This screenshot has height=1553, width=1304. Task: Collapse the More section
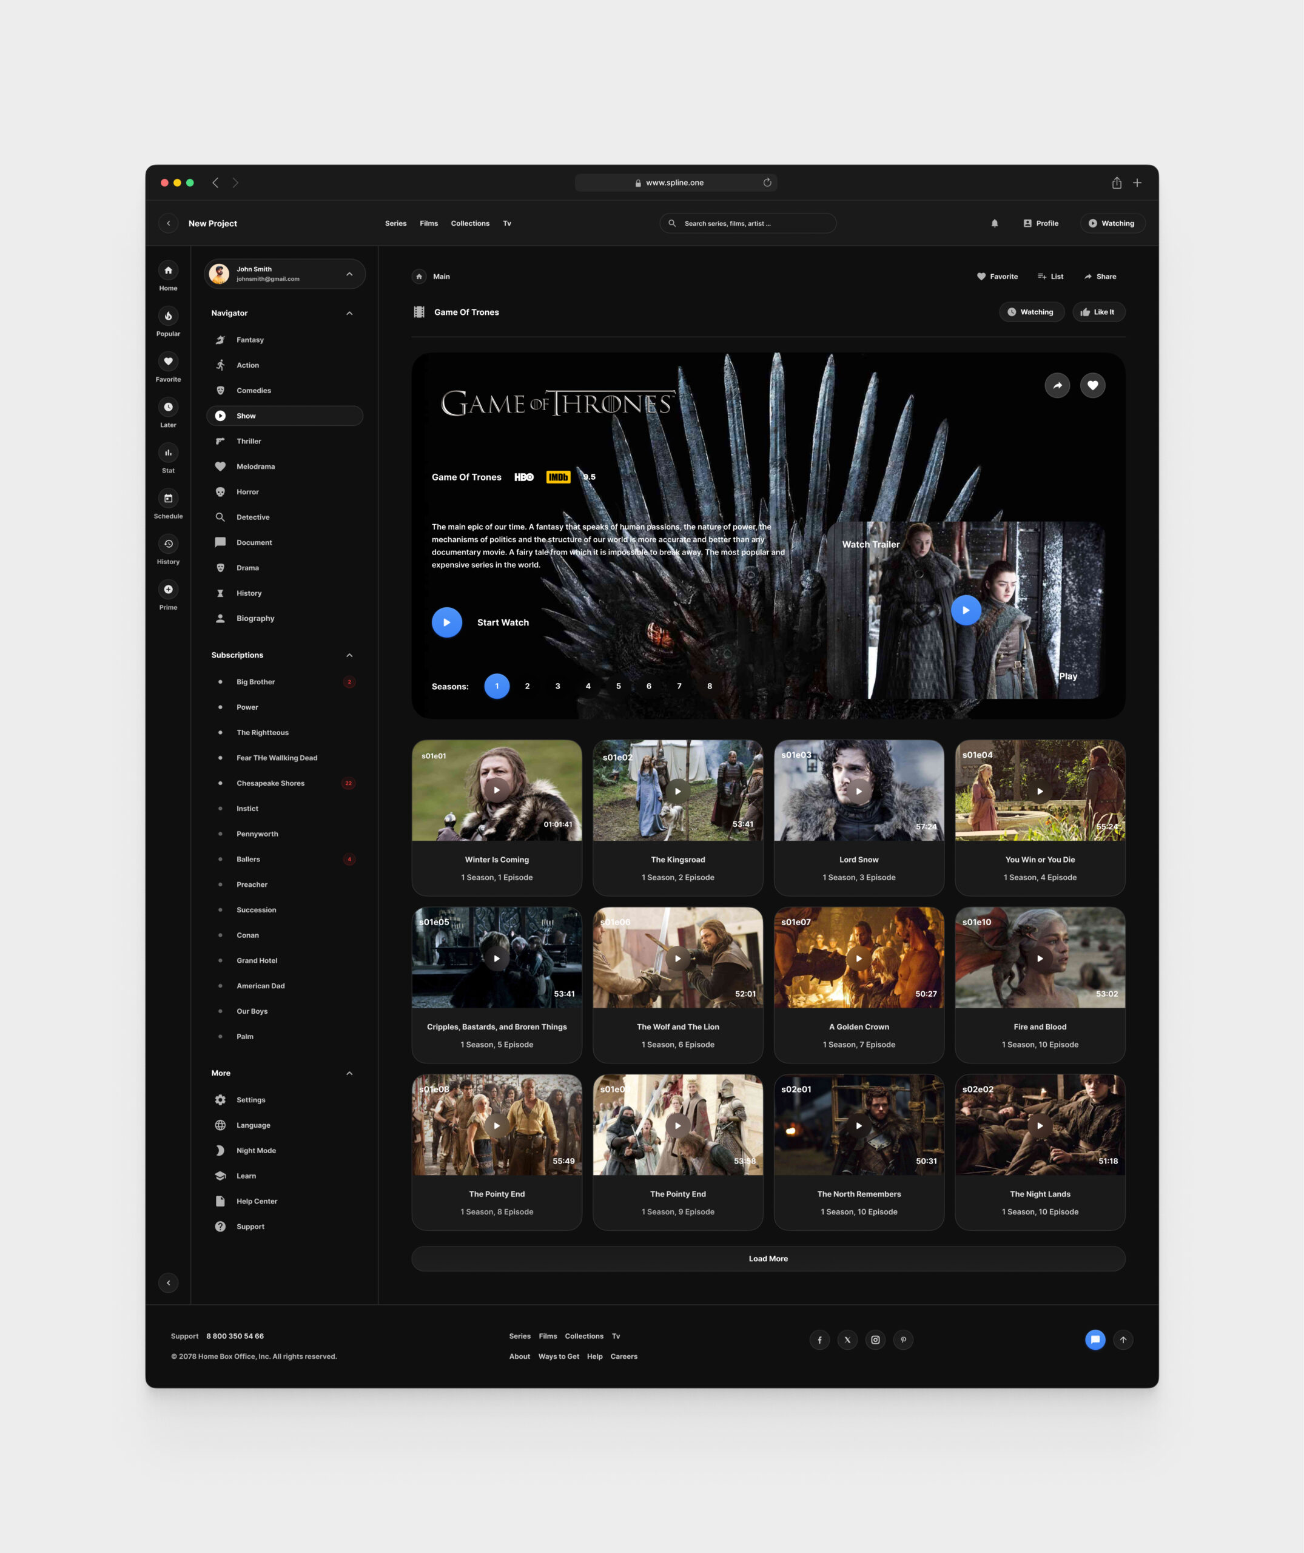click(350, 1073)
